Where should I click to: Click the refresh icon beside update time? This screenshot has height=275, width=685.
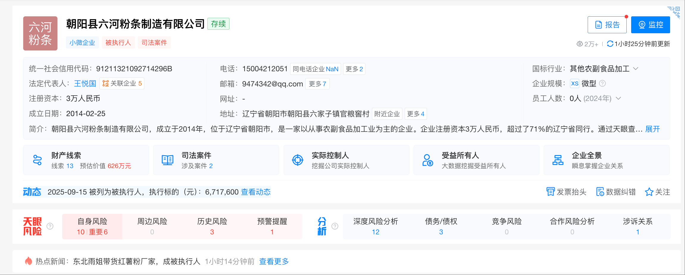point(610,44)
